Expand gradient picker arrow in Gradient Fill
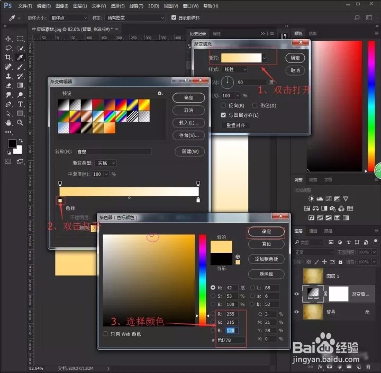 tap(265, 58)
